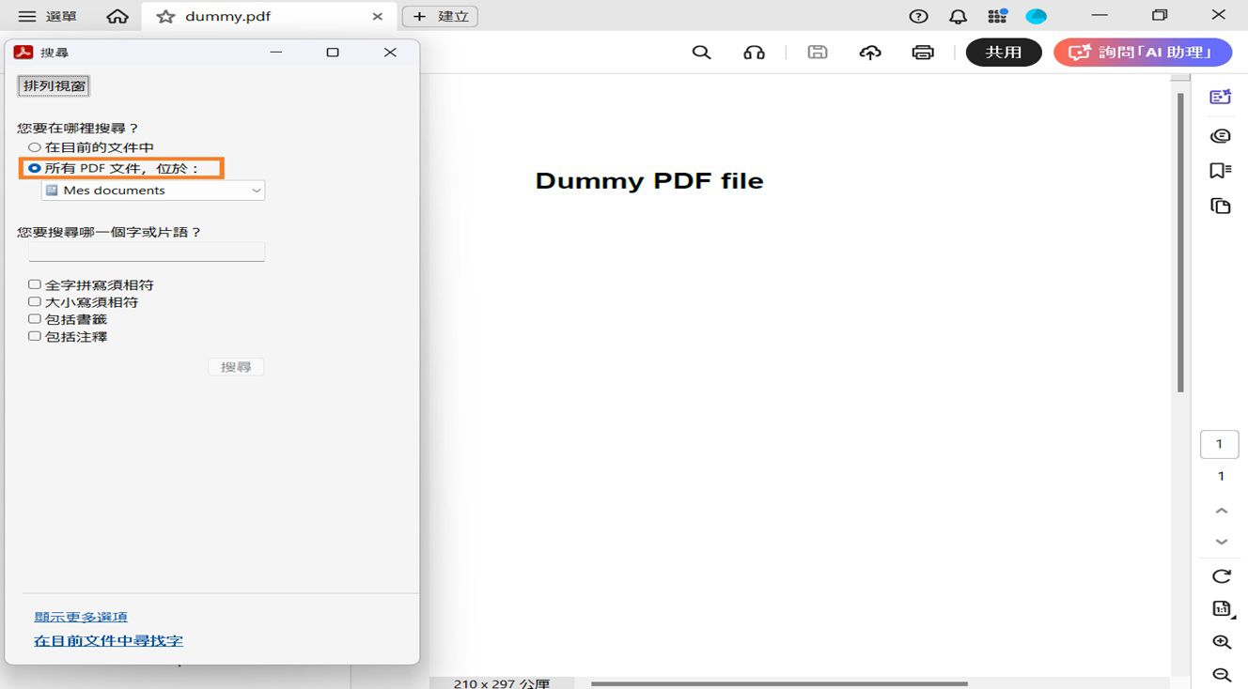This screenshot has width=1248, height=689.
Task: Click the 排列視窗 button
Action: 55,86
